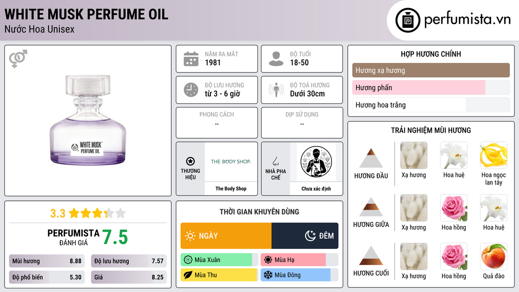This screenshot has height=292, width=519.
Task: Open The Body Shop brand logo
Action: [x=231, y=162]
